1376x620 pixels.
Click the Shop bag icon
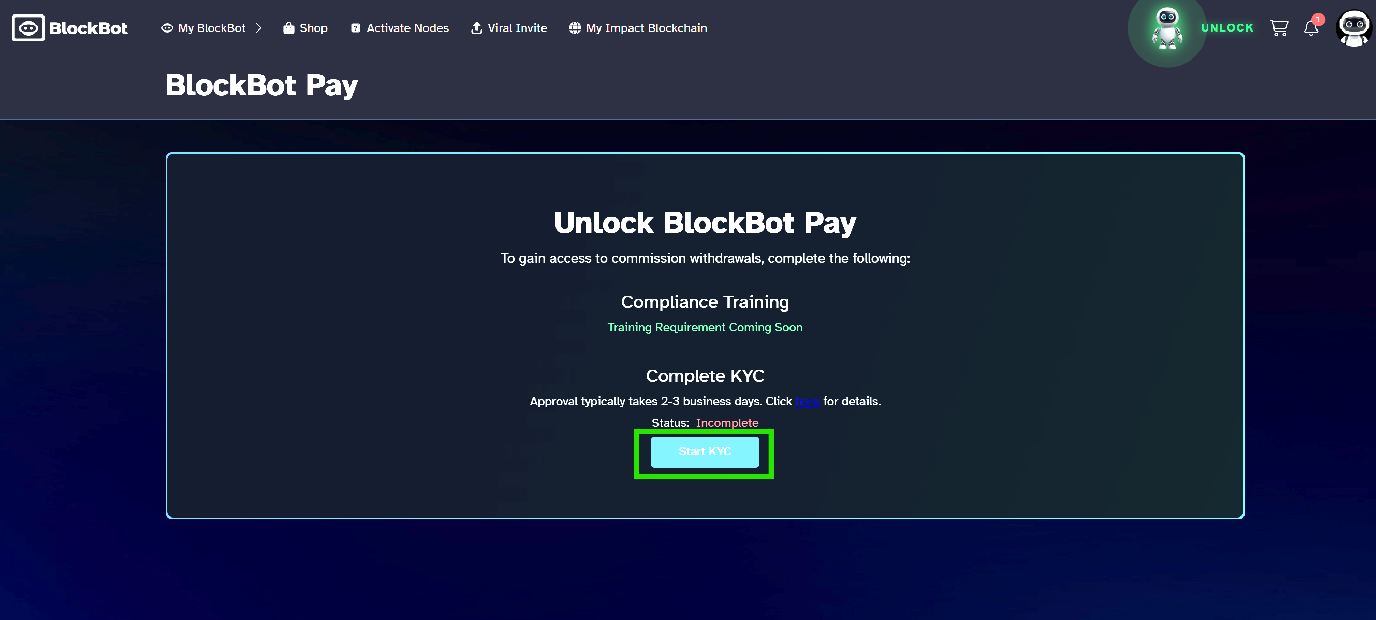pos(288,28)
